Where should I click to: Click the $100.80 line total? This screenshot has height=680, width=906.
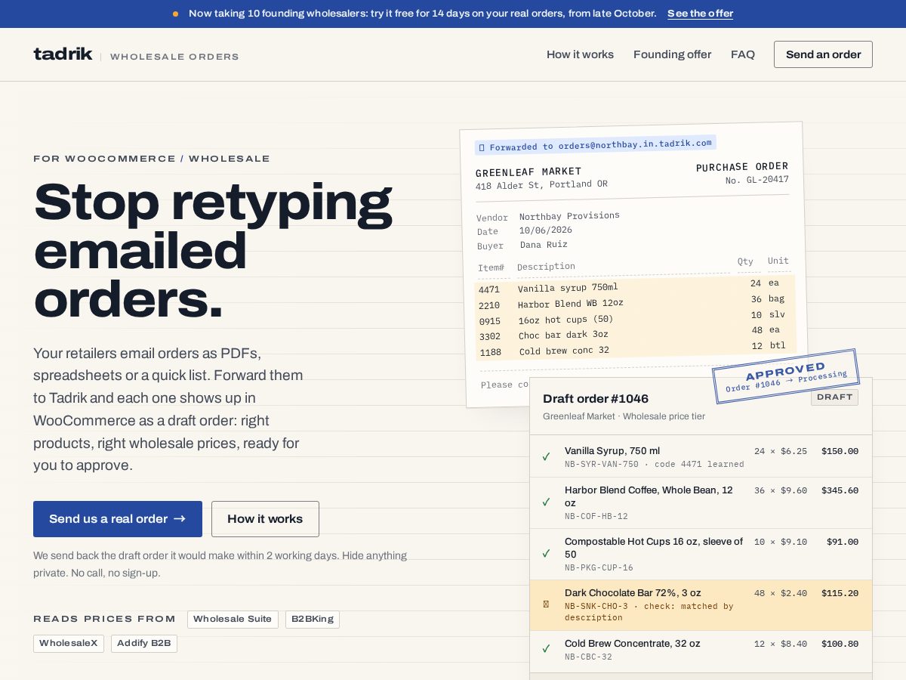coord(840,644)
